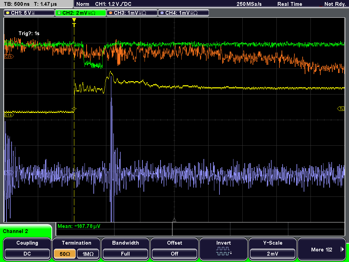The width and height of the screenshot is (349, 262).
Task: Click the C3 ground level marker
Action: 9,57
